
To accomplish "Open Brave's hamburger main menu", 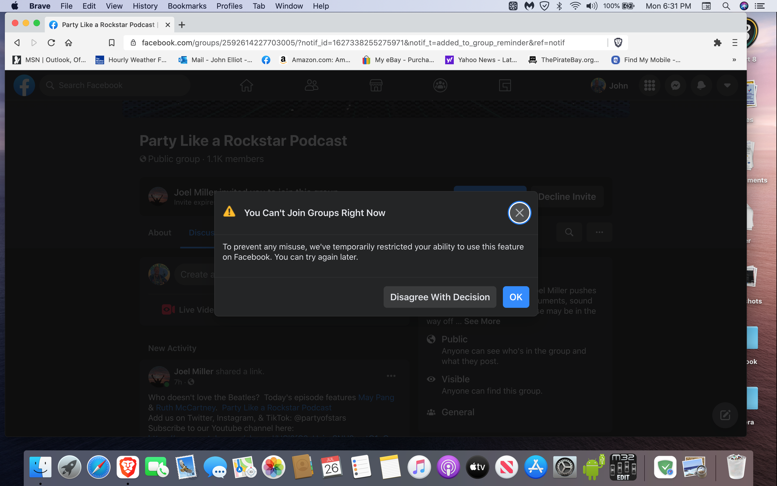I will click(735, 42).
